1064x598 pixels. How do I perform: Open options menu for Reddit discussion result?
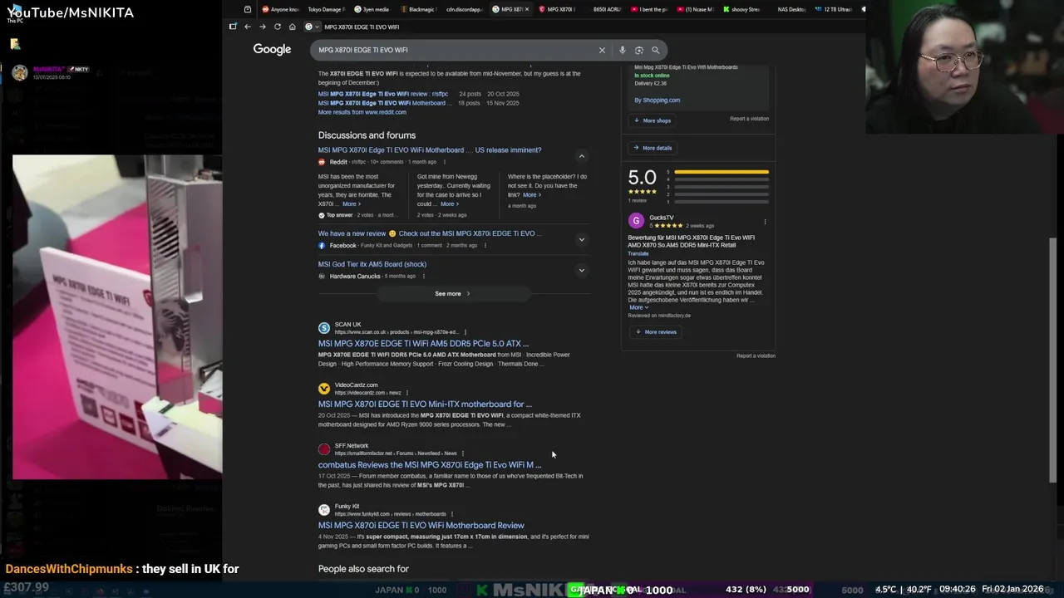point(444,162)
